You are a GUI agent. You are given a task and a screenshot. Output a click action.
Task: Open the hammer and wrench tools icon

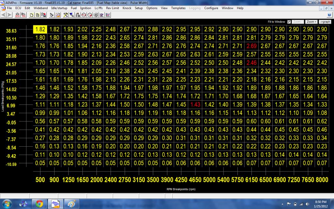(66, 15)
